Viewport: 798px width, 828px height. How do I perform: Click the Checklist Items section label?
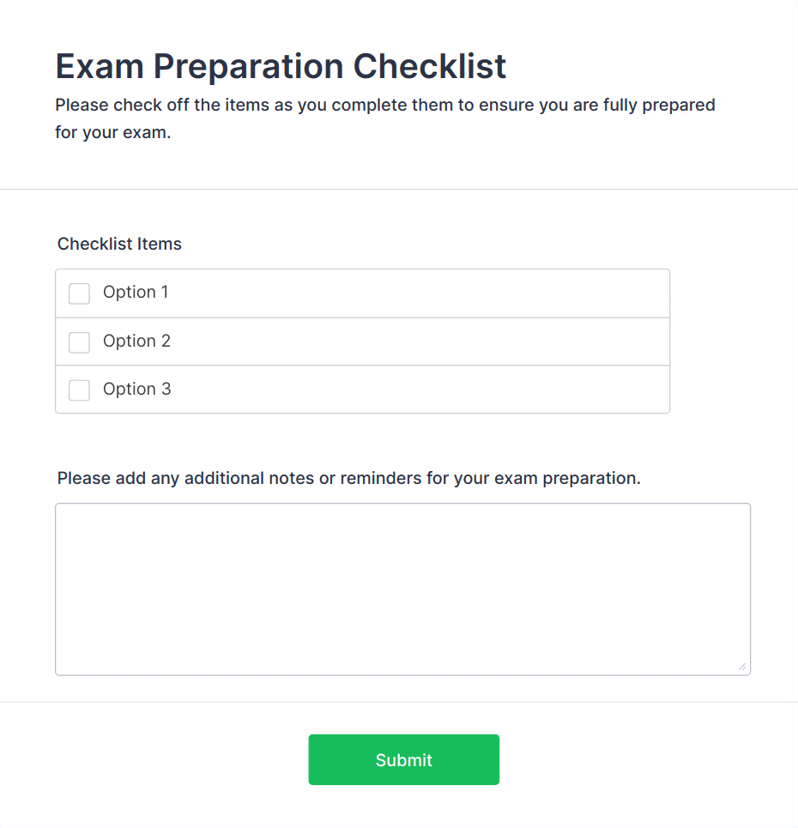click(x=119, y=244)
